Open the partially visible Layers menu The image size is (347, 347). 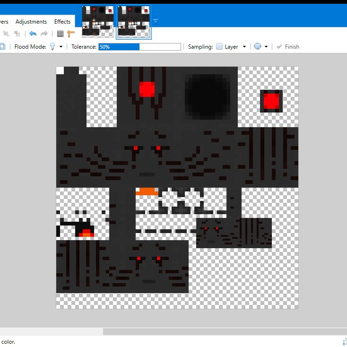pos(4,22)
